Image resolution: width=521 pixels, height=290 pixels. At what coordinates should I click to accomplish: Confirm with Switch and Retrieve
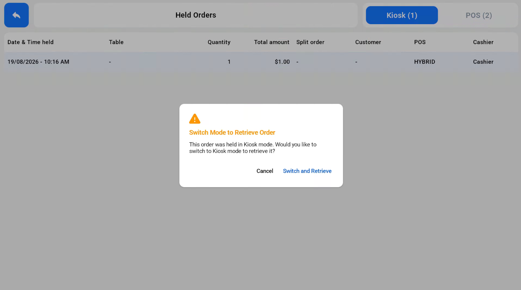click(x=307, y=171)
